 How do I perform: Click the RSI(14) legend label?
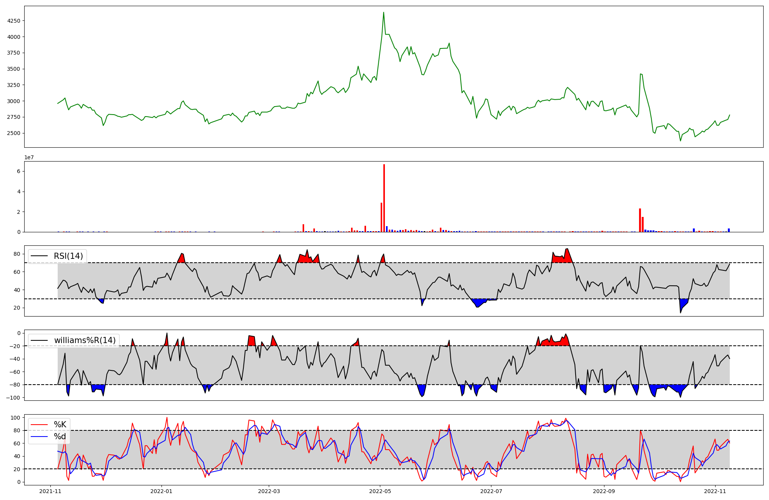pyautogui.click(x=68, y=256)
